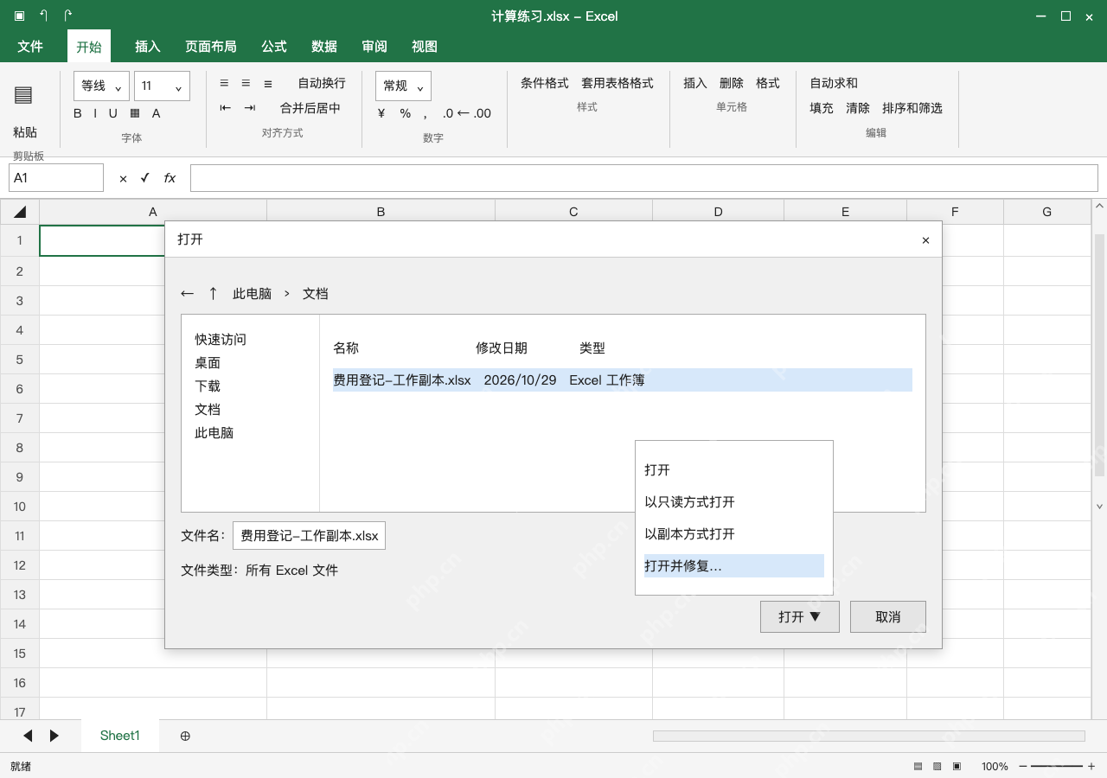Click 自动换行 wrap text button
1107x778 pixels.
[322, 83]
